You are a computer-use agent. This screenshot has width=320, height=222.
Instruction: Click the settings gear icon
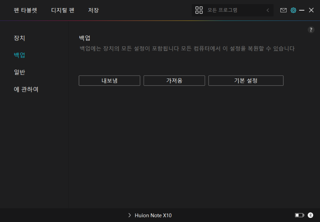coord(293,10)
